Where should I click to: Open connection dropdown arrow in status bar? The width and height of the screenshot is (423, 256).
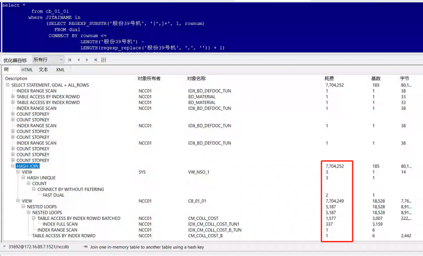[x=4, y=246]
